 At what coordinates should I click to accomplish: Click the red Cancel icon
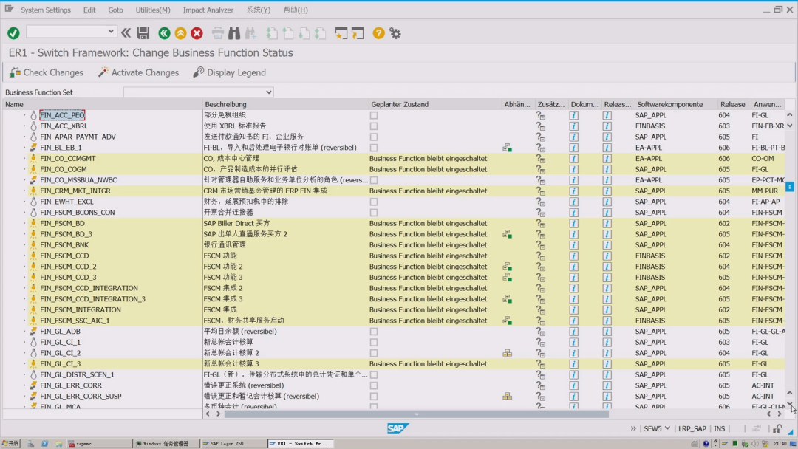[x=197, y=33]
